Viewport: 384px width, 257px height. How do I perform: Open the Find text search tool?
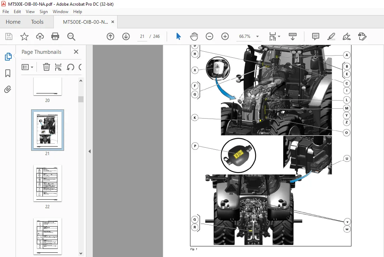pyautogui.click(x=71, y=36)
